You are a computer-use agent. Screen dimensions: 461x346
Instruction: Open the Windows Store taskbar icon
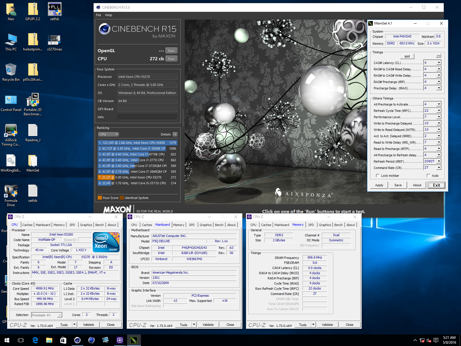(63, 340)
